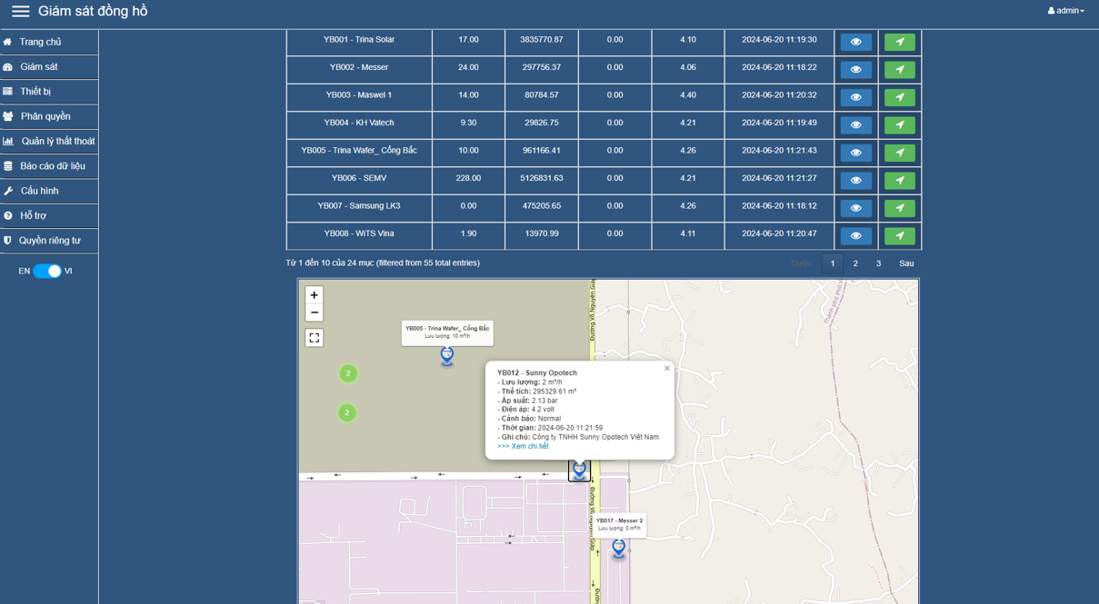Expand the lower green cluster marker 2
Viewport: 1099px width, 604px height.
346,413
